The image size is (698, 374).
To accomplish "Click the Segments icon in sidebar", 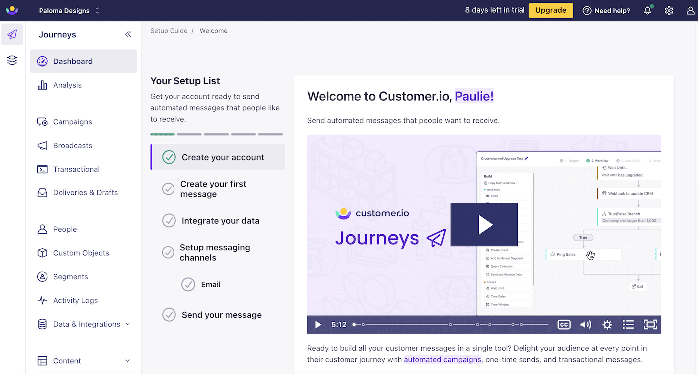I will click(42, 277).
